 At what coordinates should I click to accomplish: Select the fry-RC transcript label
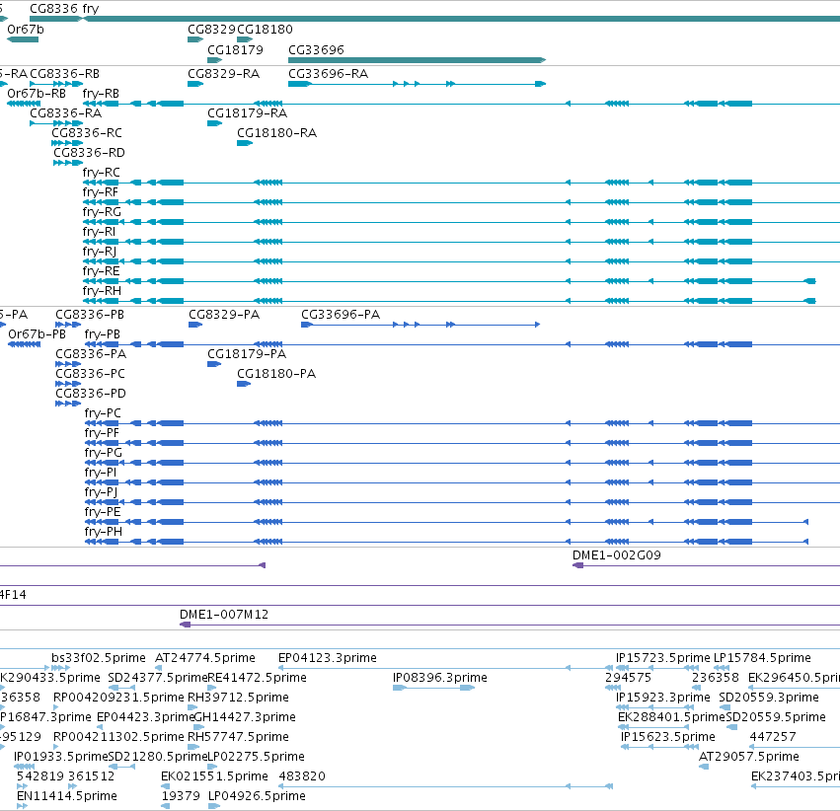coord(102,173)
